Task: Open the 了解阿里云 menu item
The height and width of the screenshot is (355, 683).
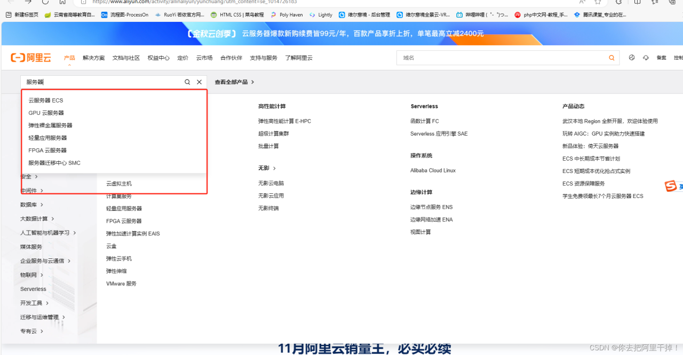Action: 299,58
